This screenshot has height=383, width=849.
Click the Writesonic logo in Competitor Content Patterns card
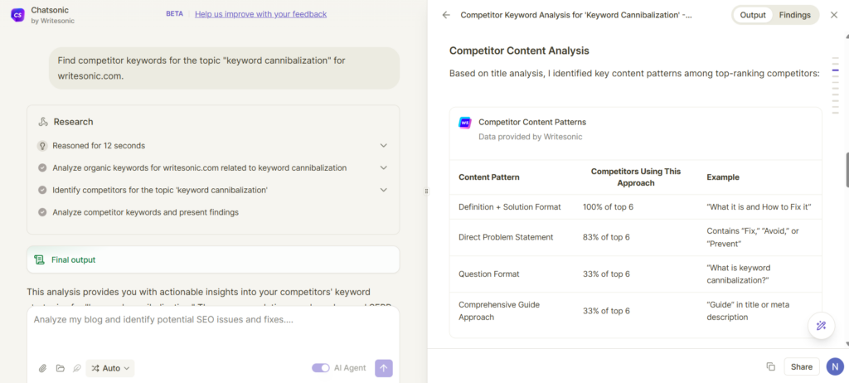465,123
